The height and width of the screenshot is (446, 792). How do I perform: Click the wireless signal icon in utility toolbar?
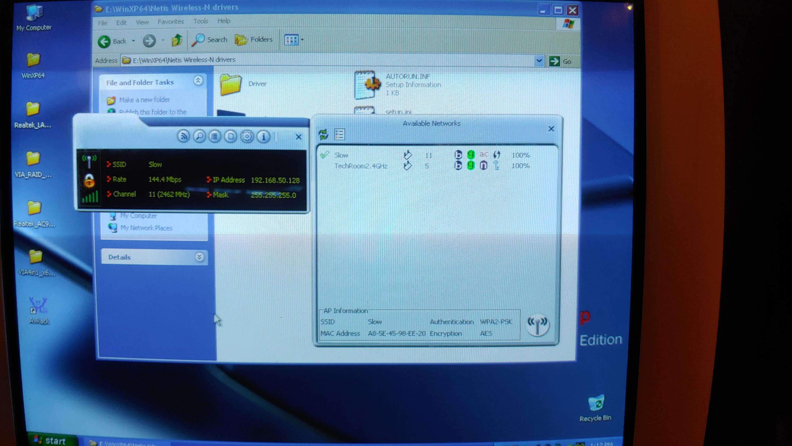tap(183, 136)
